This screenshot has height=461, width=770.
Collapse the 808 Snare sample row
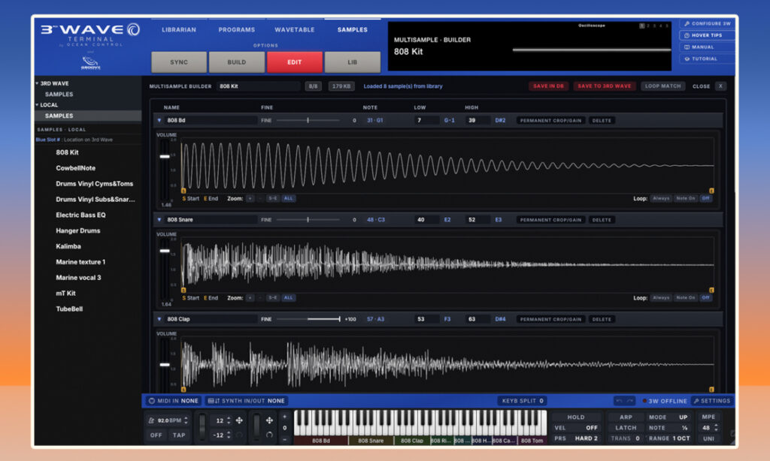pyautogui.click(x=159, y=220)
